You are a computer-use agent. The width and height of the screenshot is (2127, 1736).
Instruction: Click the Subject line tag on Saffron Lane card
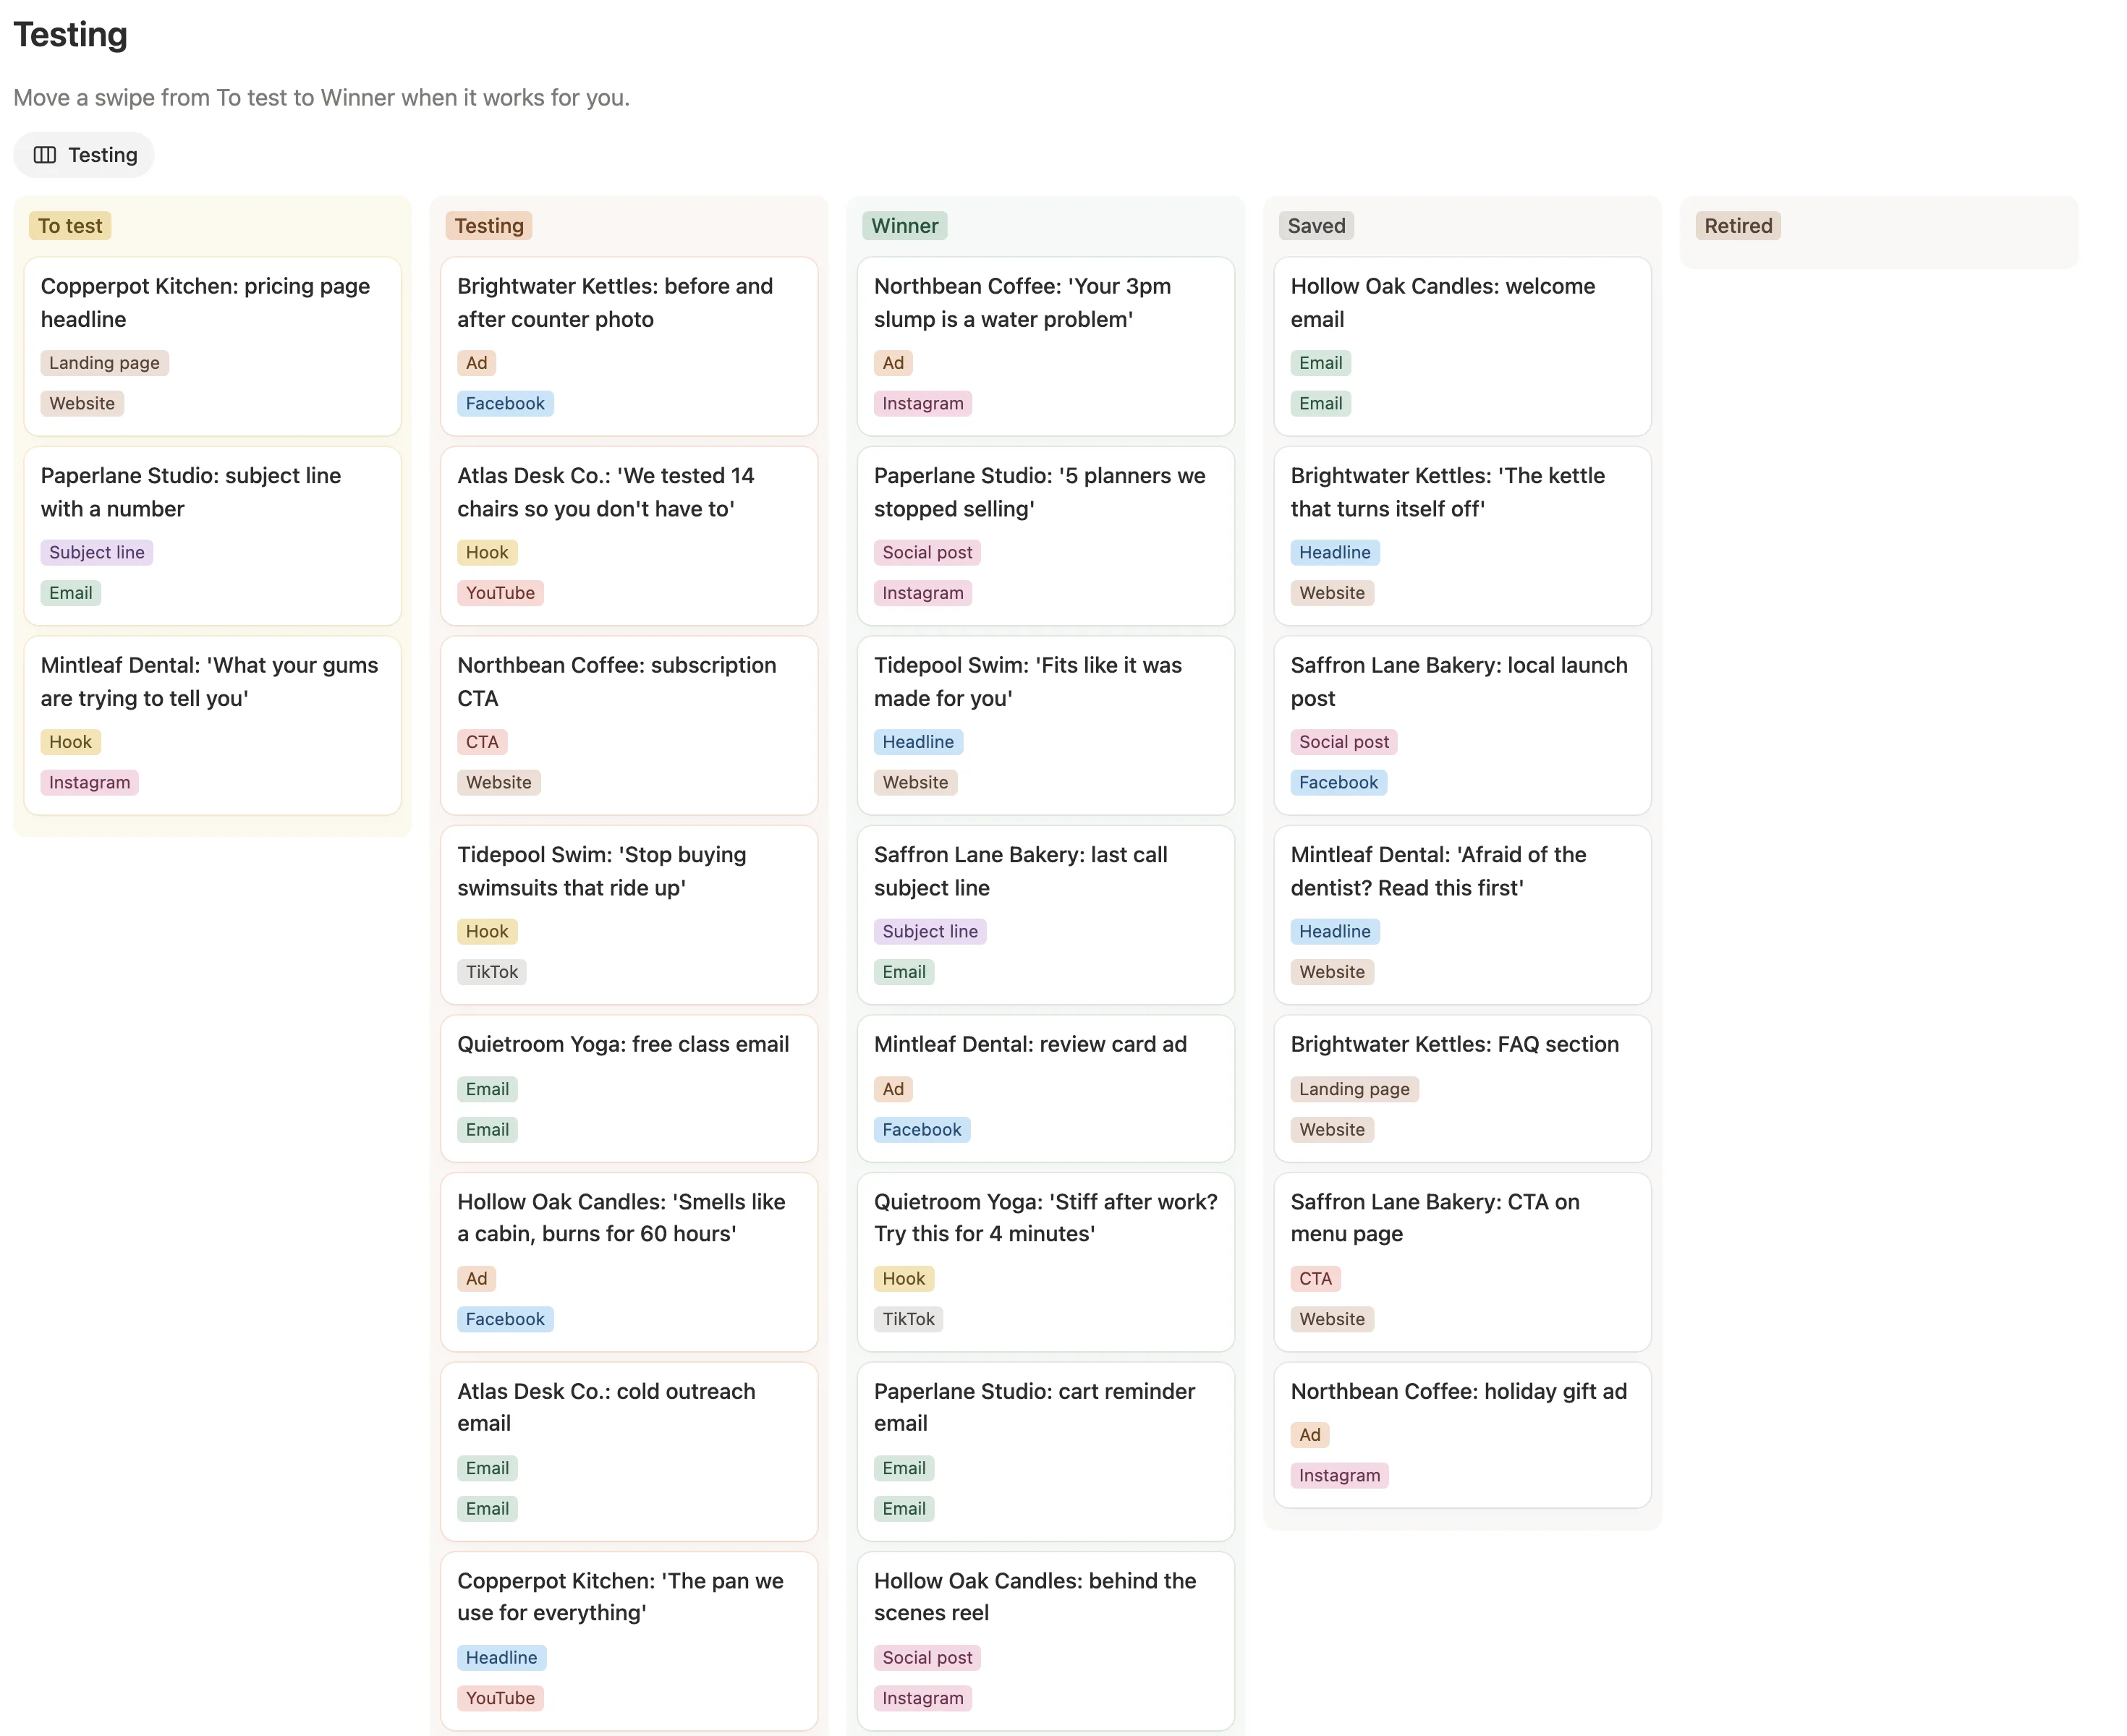930,931
